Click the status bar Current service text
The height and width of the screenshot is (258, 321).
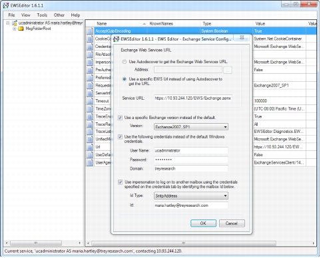click(93, 251)
